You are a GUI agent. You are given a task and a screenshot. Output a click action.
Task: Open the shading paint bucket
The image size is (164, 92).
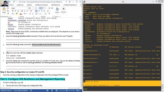click(x=36, y=14)
